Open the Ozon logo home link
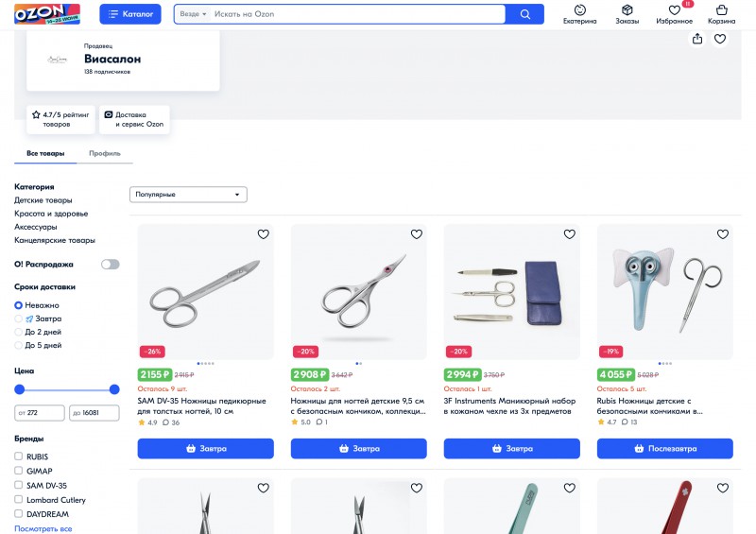The width and height of the screenshot is (756, 534). pos(46,14)
